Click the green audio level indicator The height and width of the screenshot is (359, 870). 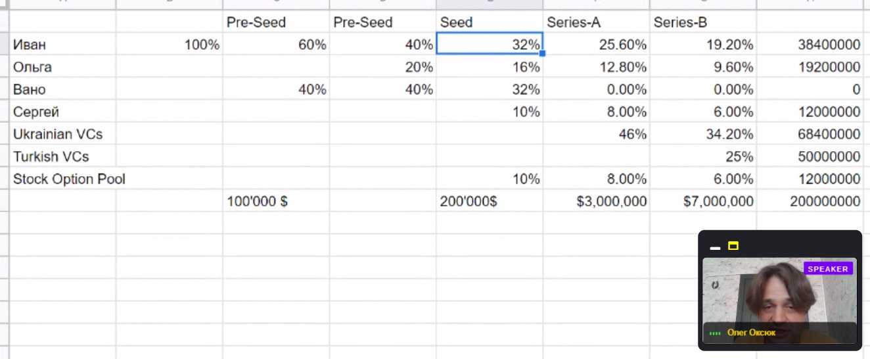tap(715, 333)
